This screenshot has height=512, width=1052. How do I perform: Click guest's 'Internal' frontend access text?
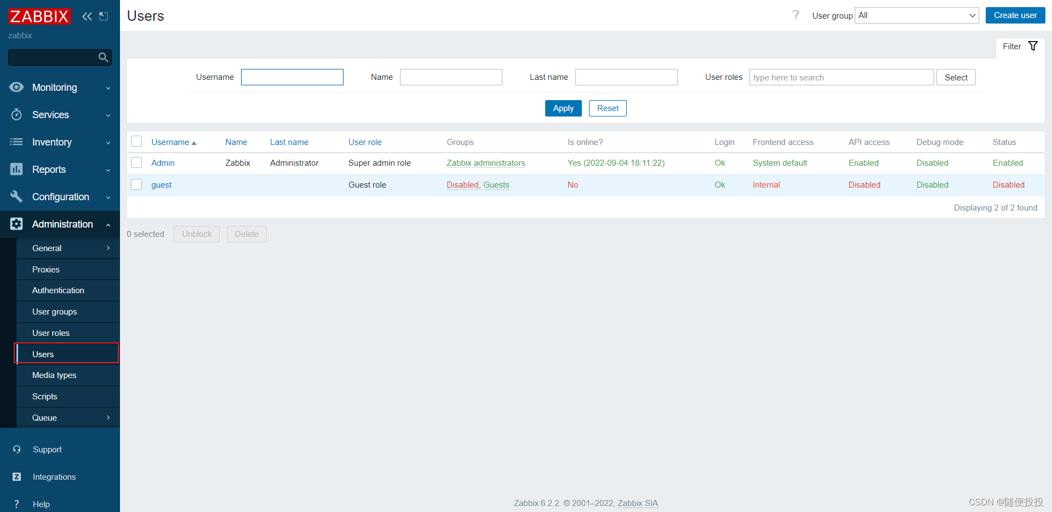coord(766,185)
